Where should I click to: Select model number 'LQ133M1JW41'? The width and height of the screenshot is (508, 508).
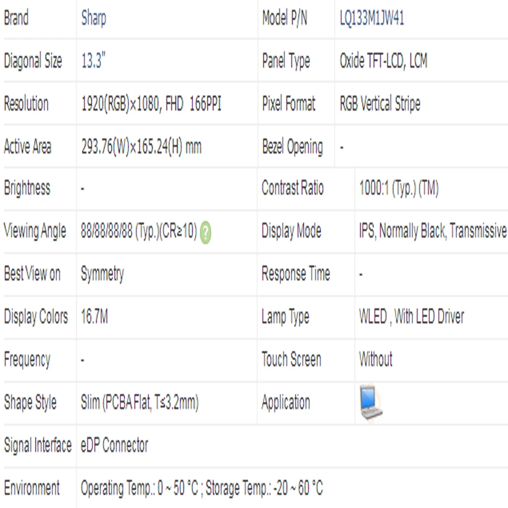coord(372,18)
